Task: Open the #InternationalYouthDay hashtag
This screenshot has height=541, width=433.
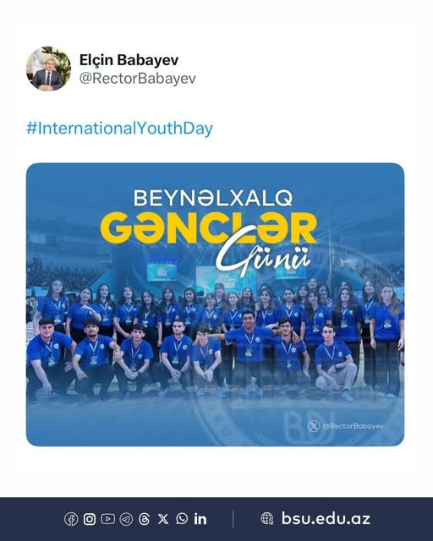Action: tap(119, 128)
